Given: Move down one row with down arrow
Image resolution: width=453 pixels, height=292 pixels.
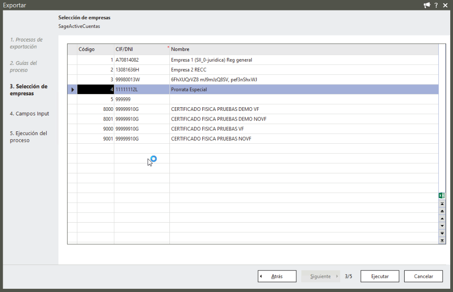Looking at the screenshot, I should 442,225.
